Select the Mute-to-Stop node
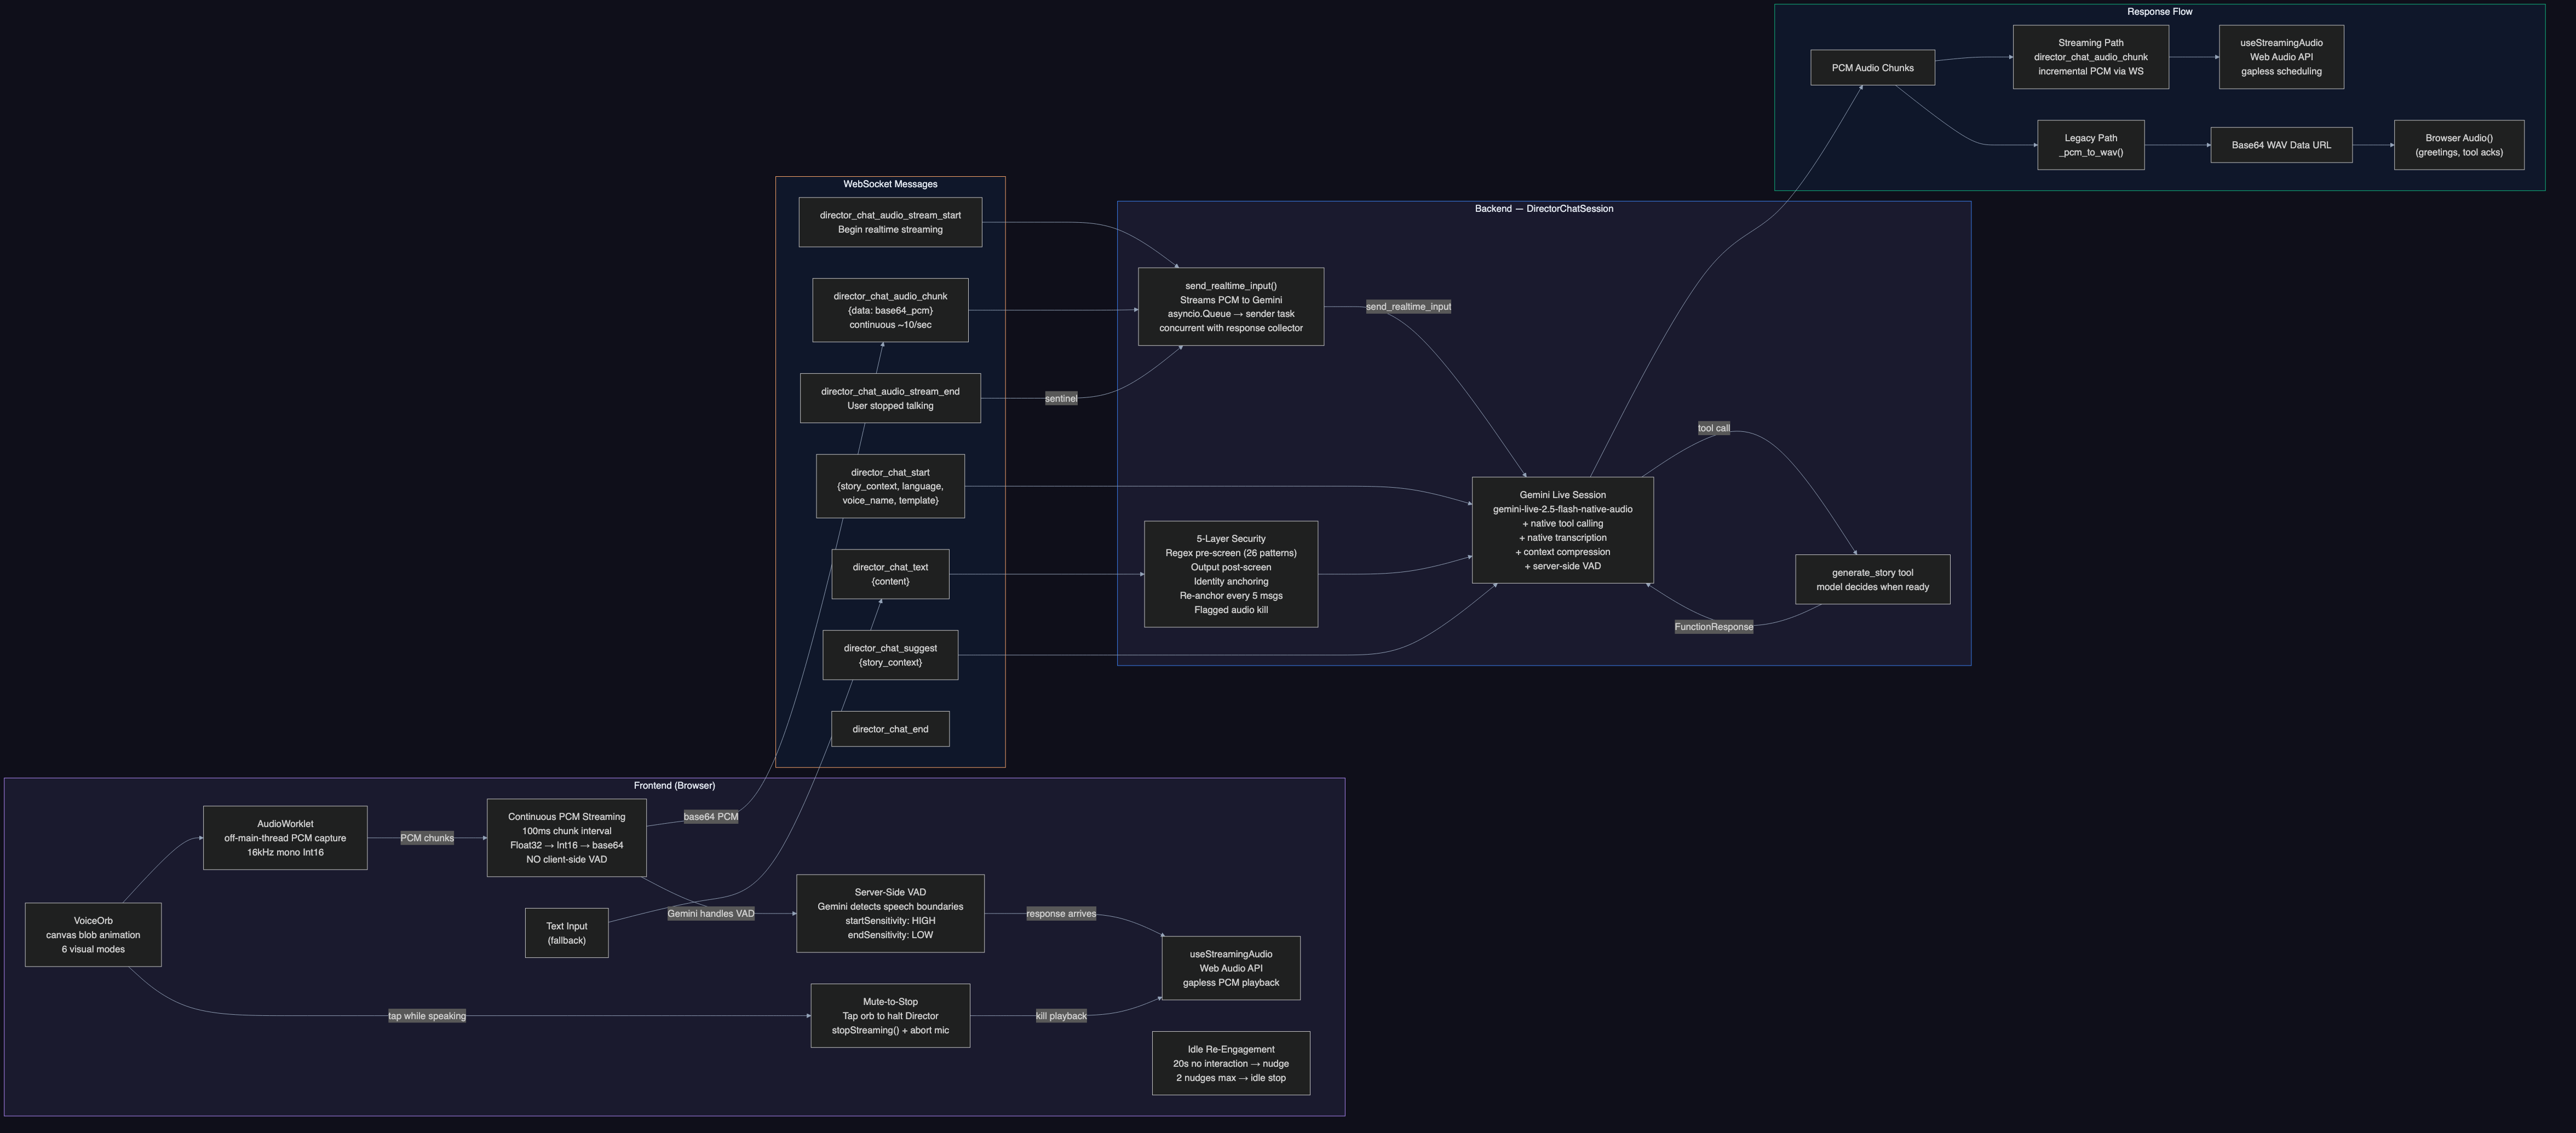2576x1133 pixels. 890,1015
